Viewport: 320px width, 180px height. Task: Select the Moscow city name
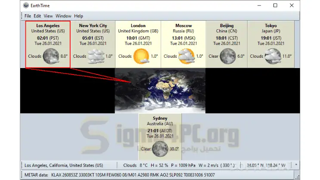tap(183, 26)
